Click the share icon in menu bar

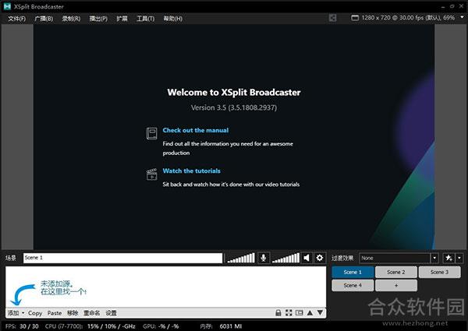(332, 18)
